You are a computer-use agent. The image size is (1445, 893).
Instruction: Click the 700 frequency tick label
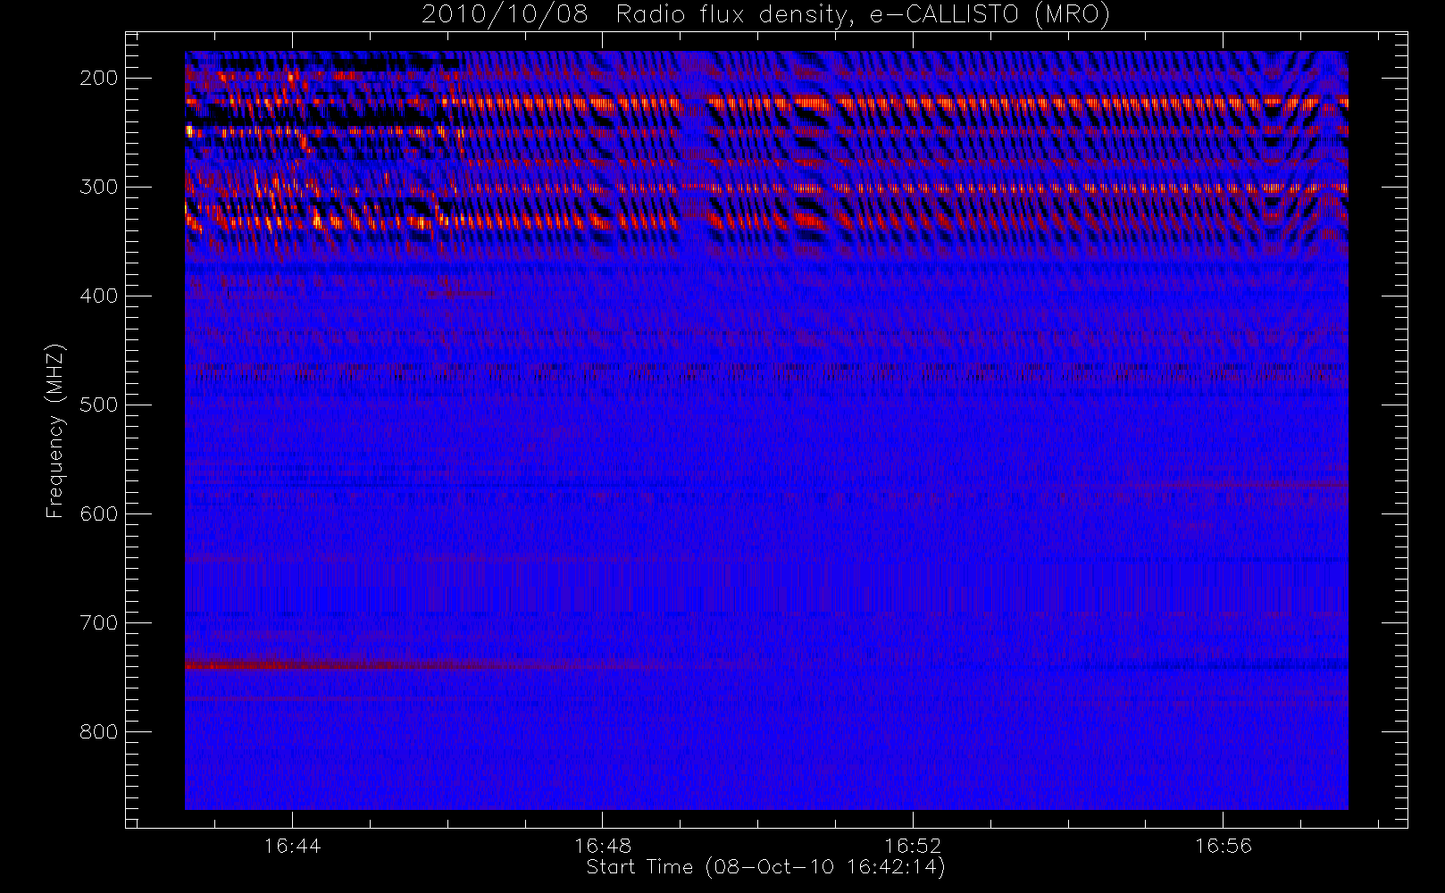click(99, 622)
